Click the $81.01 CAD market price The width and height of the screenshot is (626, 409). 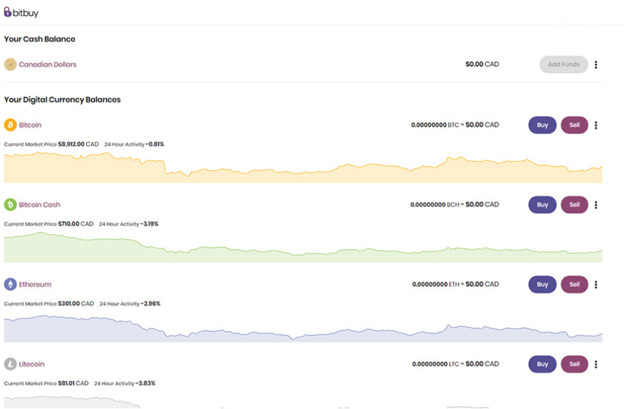(x=73, y=383)
